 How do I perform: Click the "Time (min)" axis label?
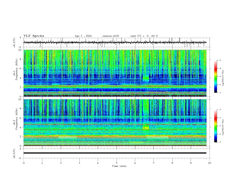click(119, 166)
